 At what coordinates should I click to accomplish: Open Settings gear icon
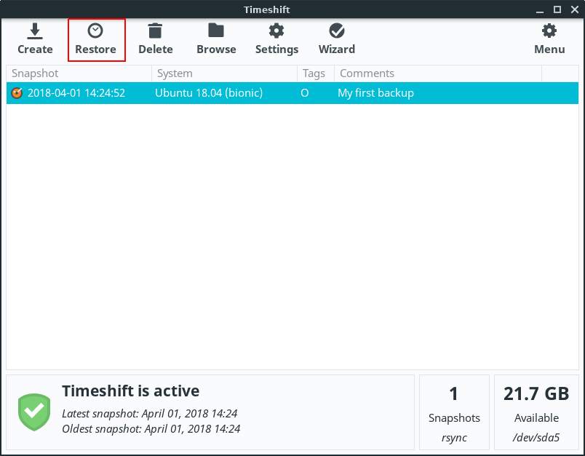[x=276, y=31]
